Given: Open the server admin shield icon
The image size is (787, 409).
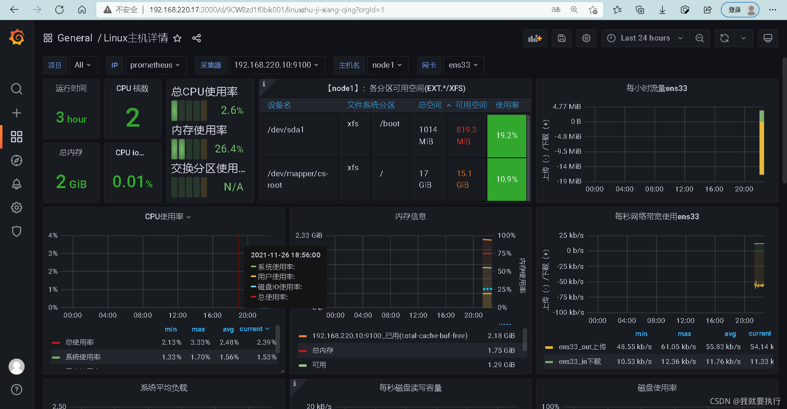Looking at the screenshot, I should [16, 232].
